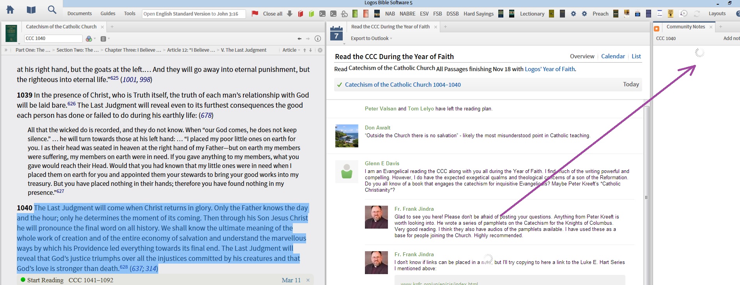The image size is (740, 285).
Task: Open the Home page icon
Action: pyautogui.click(x=11, y=10)
